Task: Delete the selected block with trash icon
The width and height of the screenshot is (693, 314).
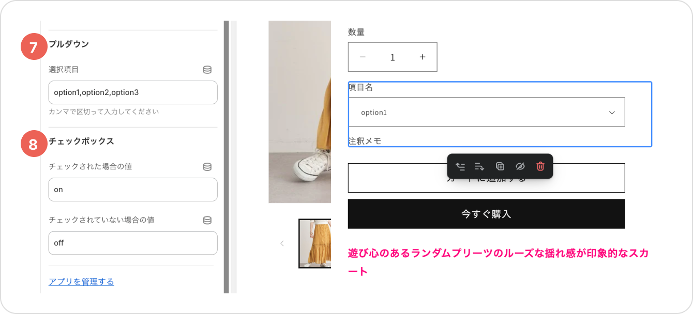Action: 540,166
